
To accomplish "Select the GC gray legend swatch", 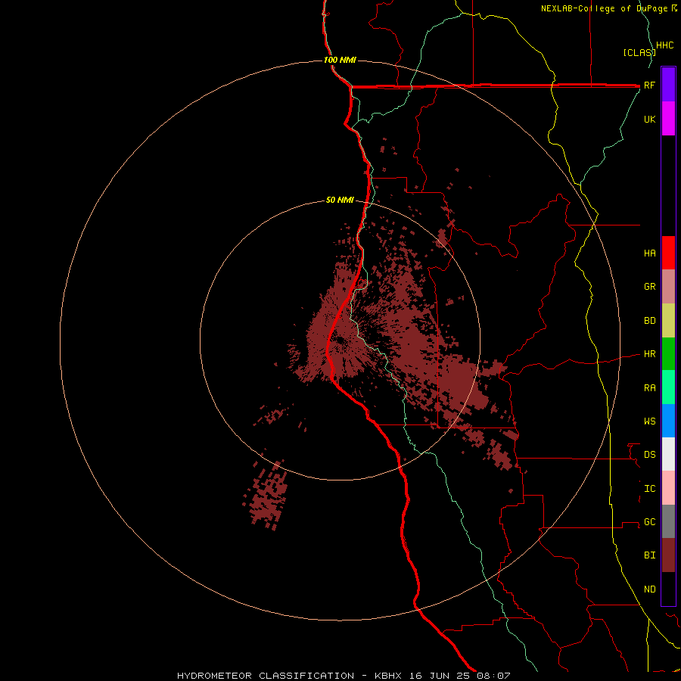I will (668, 521).
